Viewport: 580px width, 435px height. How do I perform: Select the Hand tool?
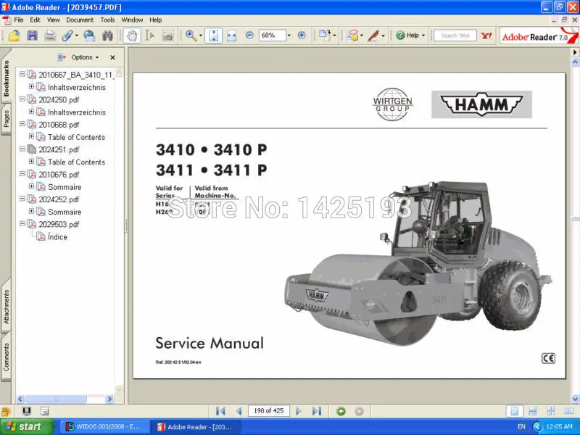132,36
